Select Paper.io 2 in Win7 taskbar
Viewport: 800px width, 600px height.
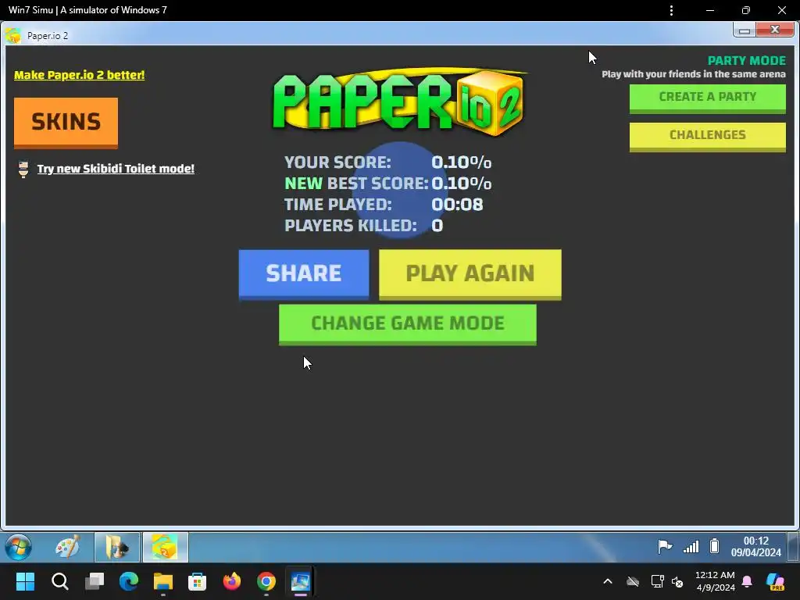point(166,547)
